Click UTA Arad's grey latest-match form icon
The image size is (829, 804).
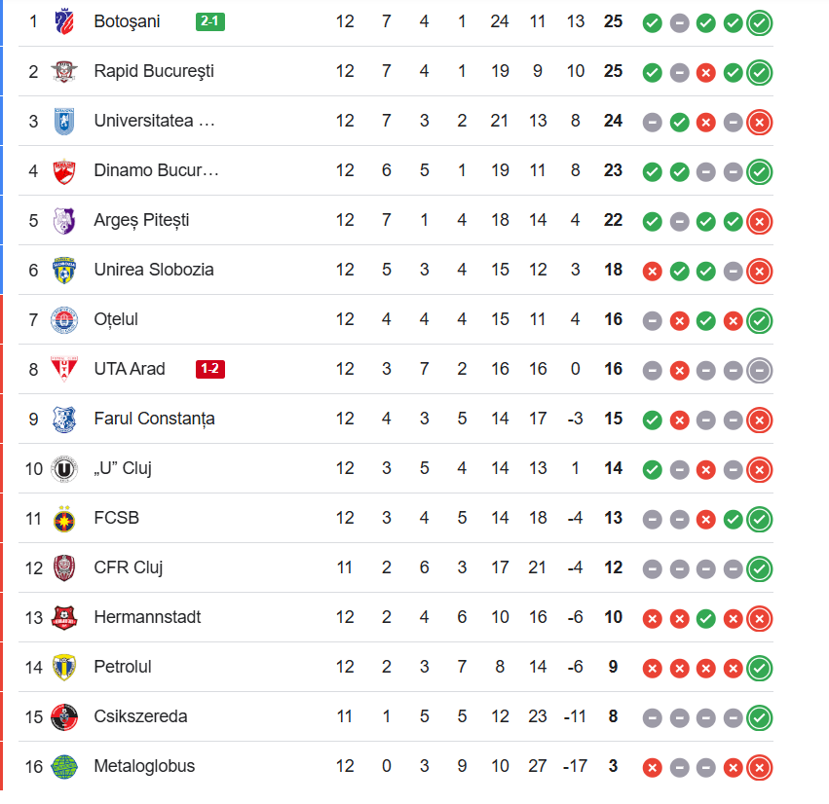point(760,369)
